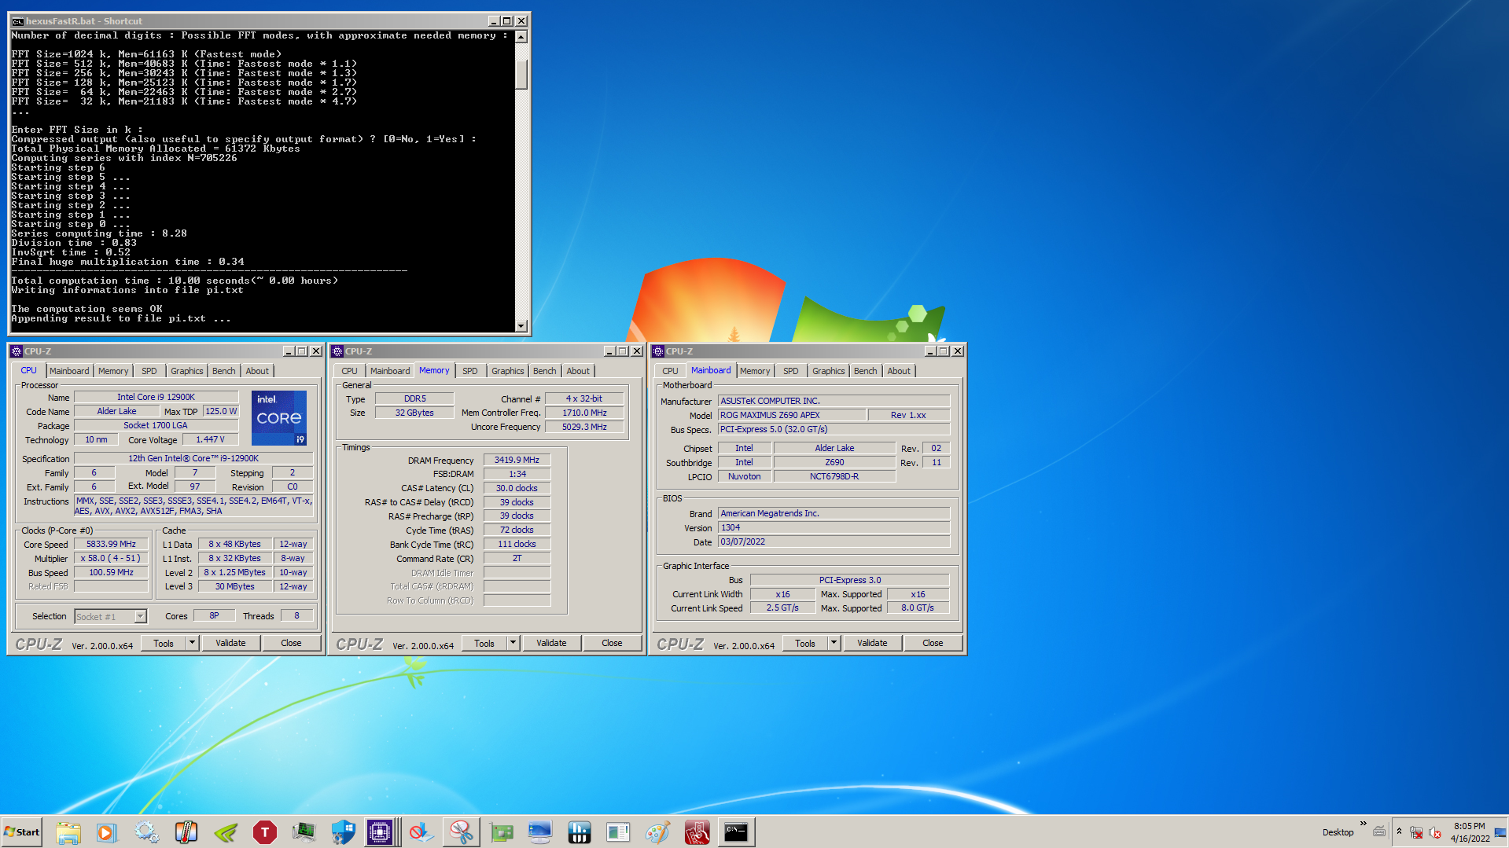
Task: Open Bench tab in the right CPU-Z window
Action: [866, 371]
